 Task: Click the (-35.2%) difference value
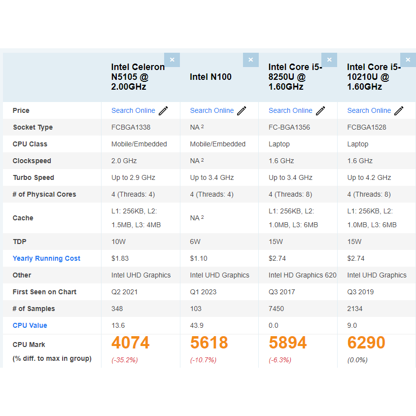(x=125, y=360)
